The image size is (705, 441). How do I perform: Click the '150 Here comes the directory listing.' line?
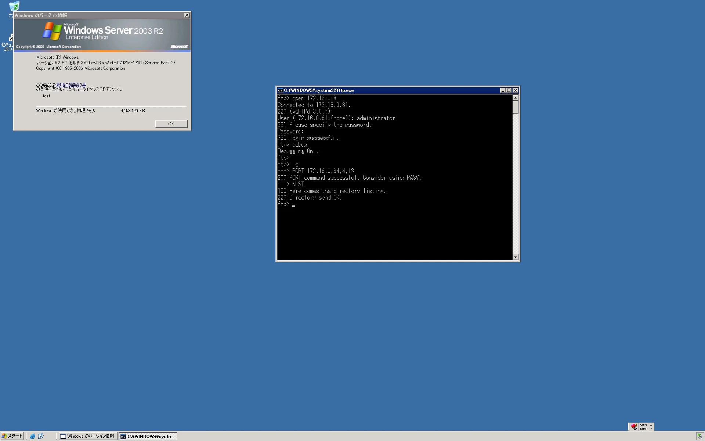tap(332, 191)
